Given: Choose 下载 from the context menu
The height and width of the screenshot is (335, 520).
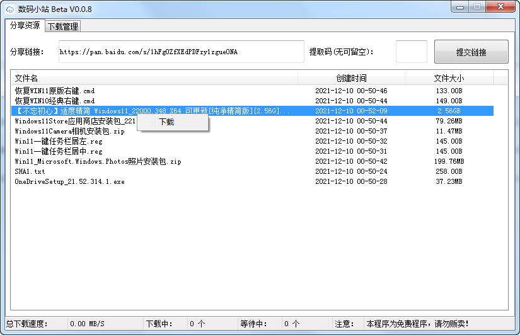Looking at the screenshot, I should pyautogui.click(x=173, y=122).
